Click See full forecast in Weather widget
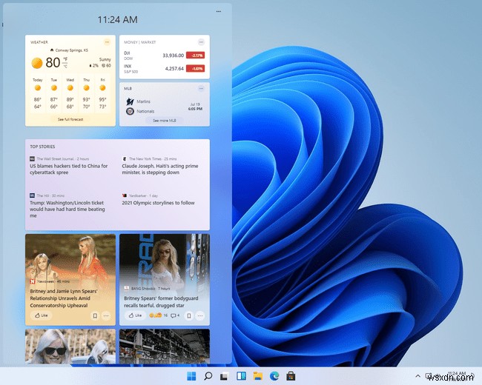The width and height of the screenshot is (482, 385). (70, 119)
